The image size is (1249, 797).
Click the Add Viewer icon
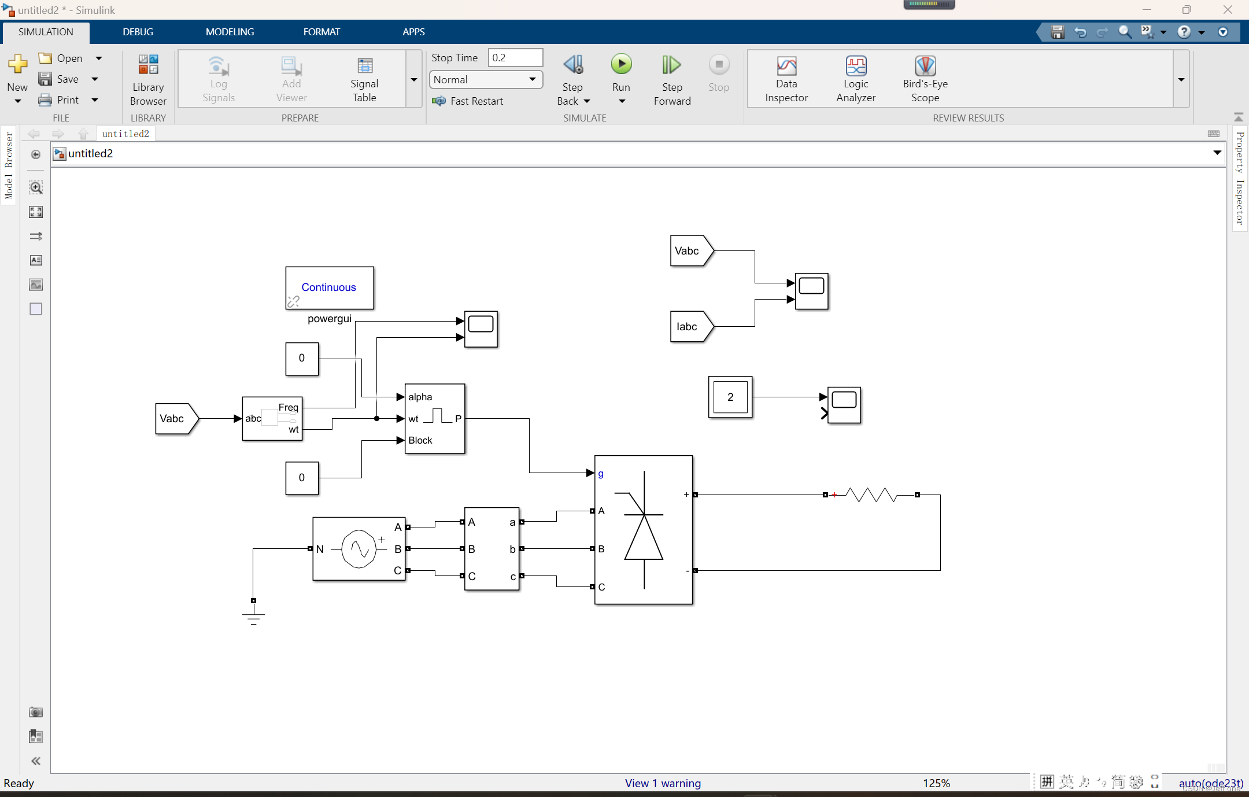click(x=291, y=78)
